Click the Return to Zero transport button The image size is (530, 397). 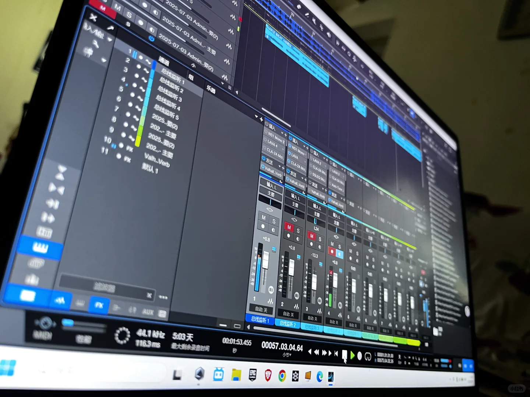336,354
